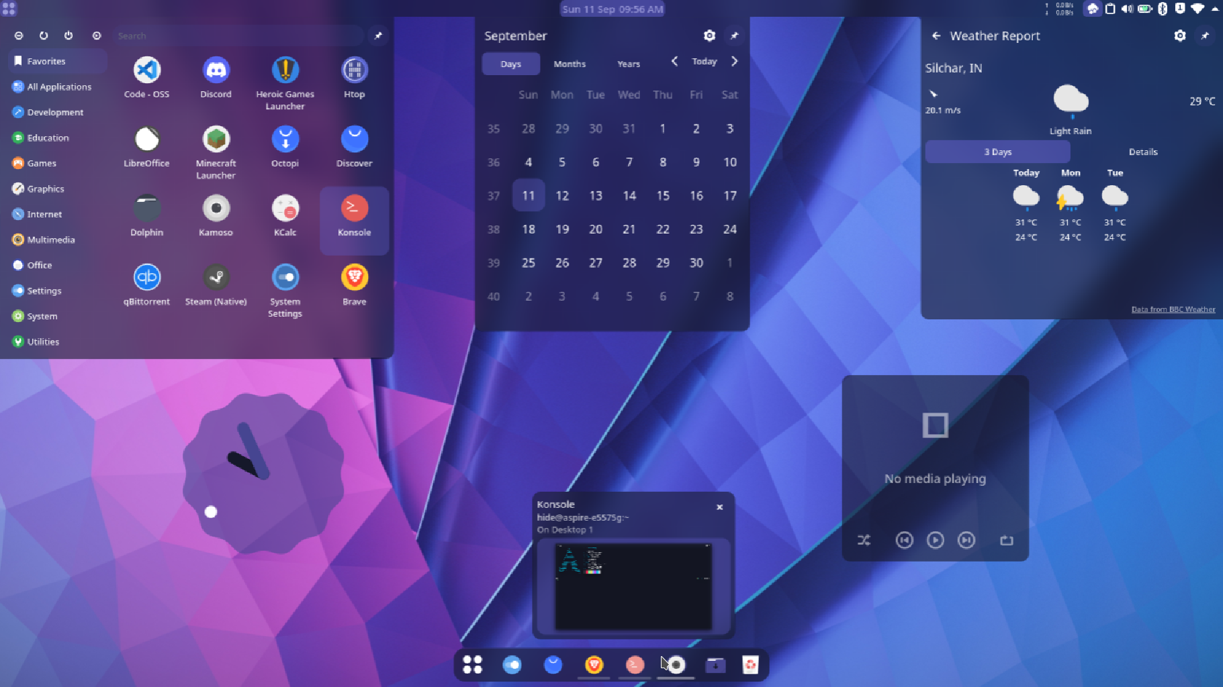Open Steam (Native)
1223x687 pixels.
pos(216,277)
